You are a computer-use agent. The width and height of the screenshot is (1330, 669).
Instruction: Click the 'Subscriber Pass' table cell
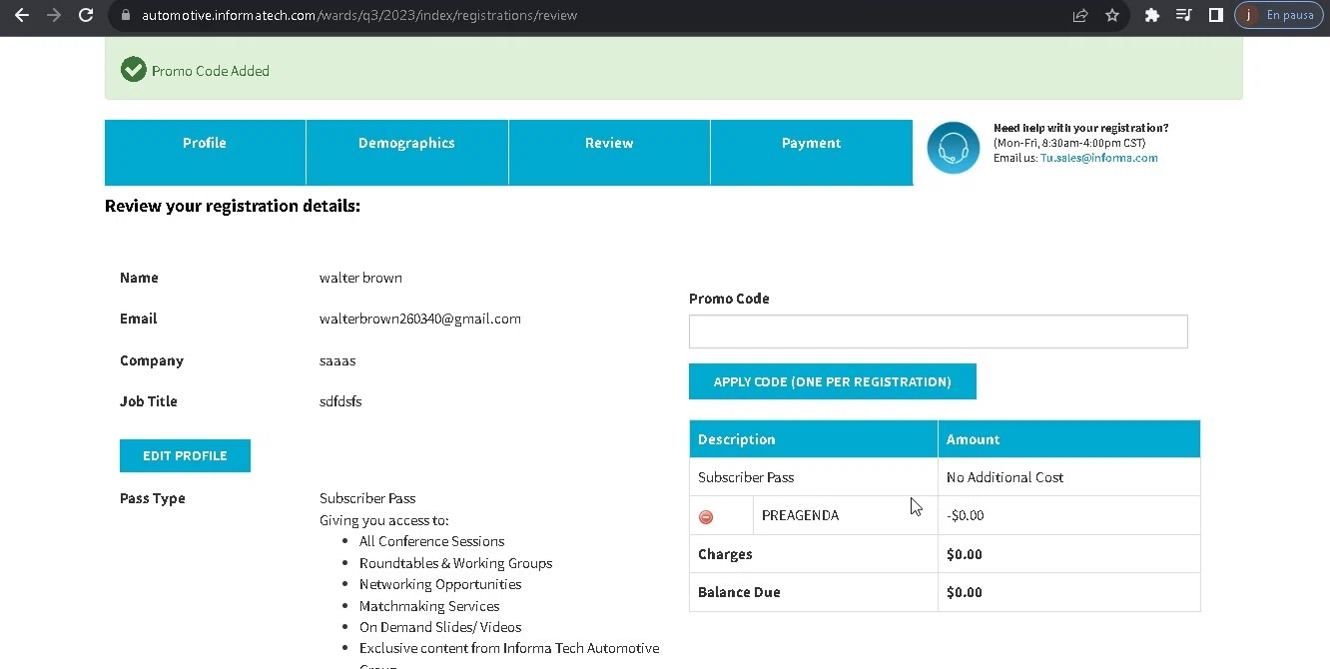point(813,477)
